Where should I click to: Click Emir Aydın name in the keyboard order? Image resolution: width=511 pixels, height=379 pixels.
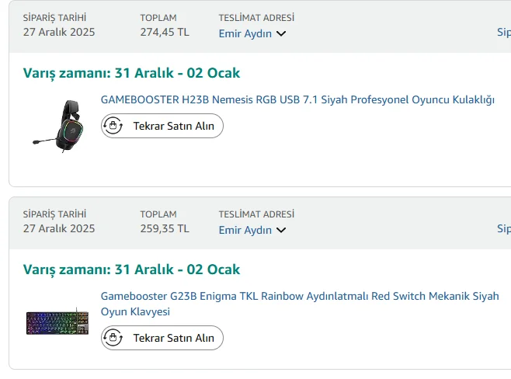pos(245,230)
